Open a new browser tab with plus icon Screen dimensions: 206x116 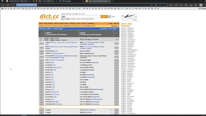113,1
